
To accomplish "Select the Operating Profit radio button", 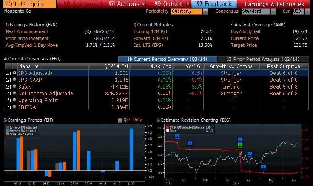I will (x=14, y=100).
